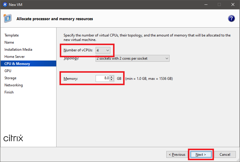The height and width of the screenshot is (162, 240).
Task: Decrease memory with the down spinner arrow
Action: 112,80
